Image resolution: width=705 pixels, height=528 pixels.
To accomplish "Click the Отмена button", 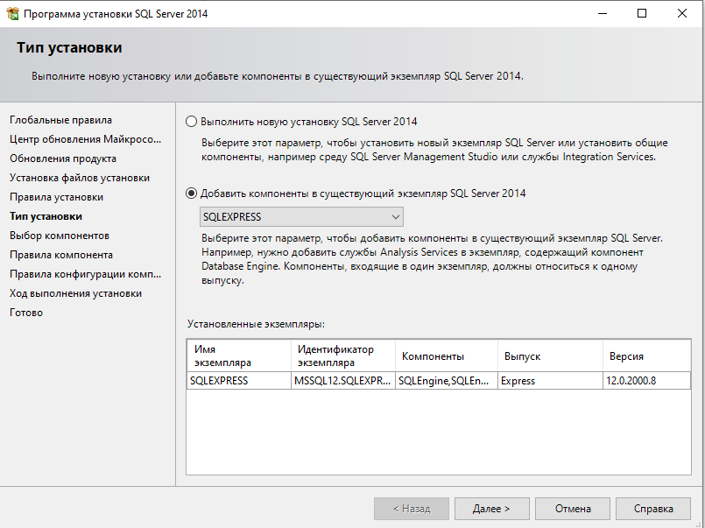I will (x=573, y=509).
